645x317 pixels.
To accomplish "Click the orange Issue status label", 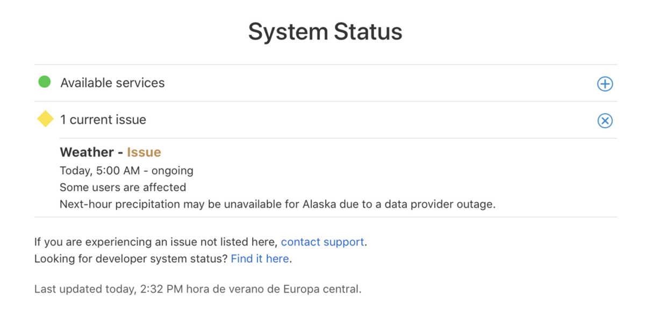I will click(144, 152).
